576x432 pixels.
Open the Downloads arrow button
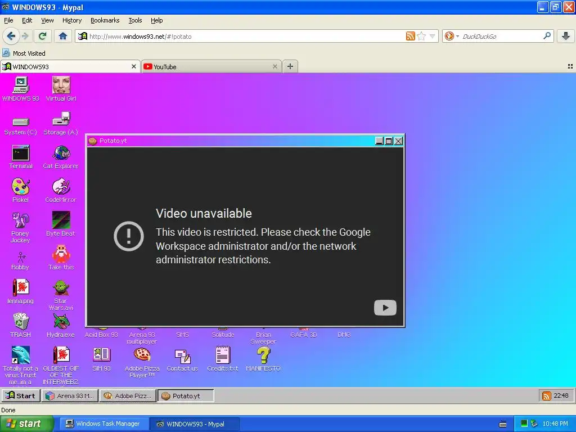click(x=566, y=36)
